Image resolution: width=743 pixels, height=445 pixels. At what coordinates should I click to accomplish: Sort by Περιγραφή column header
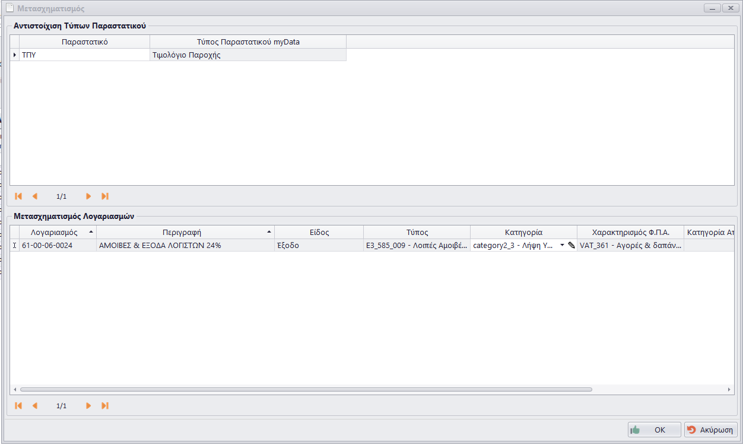(x=182, y=233)
